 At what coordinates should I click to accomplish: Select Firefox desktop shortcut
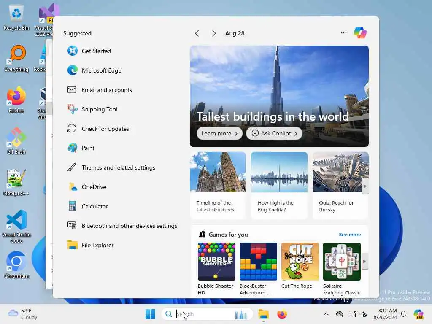(16, 100)
